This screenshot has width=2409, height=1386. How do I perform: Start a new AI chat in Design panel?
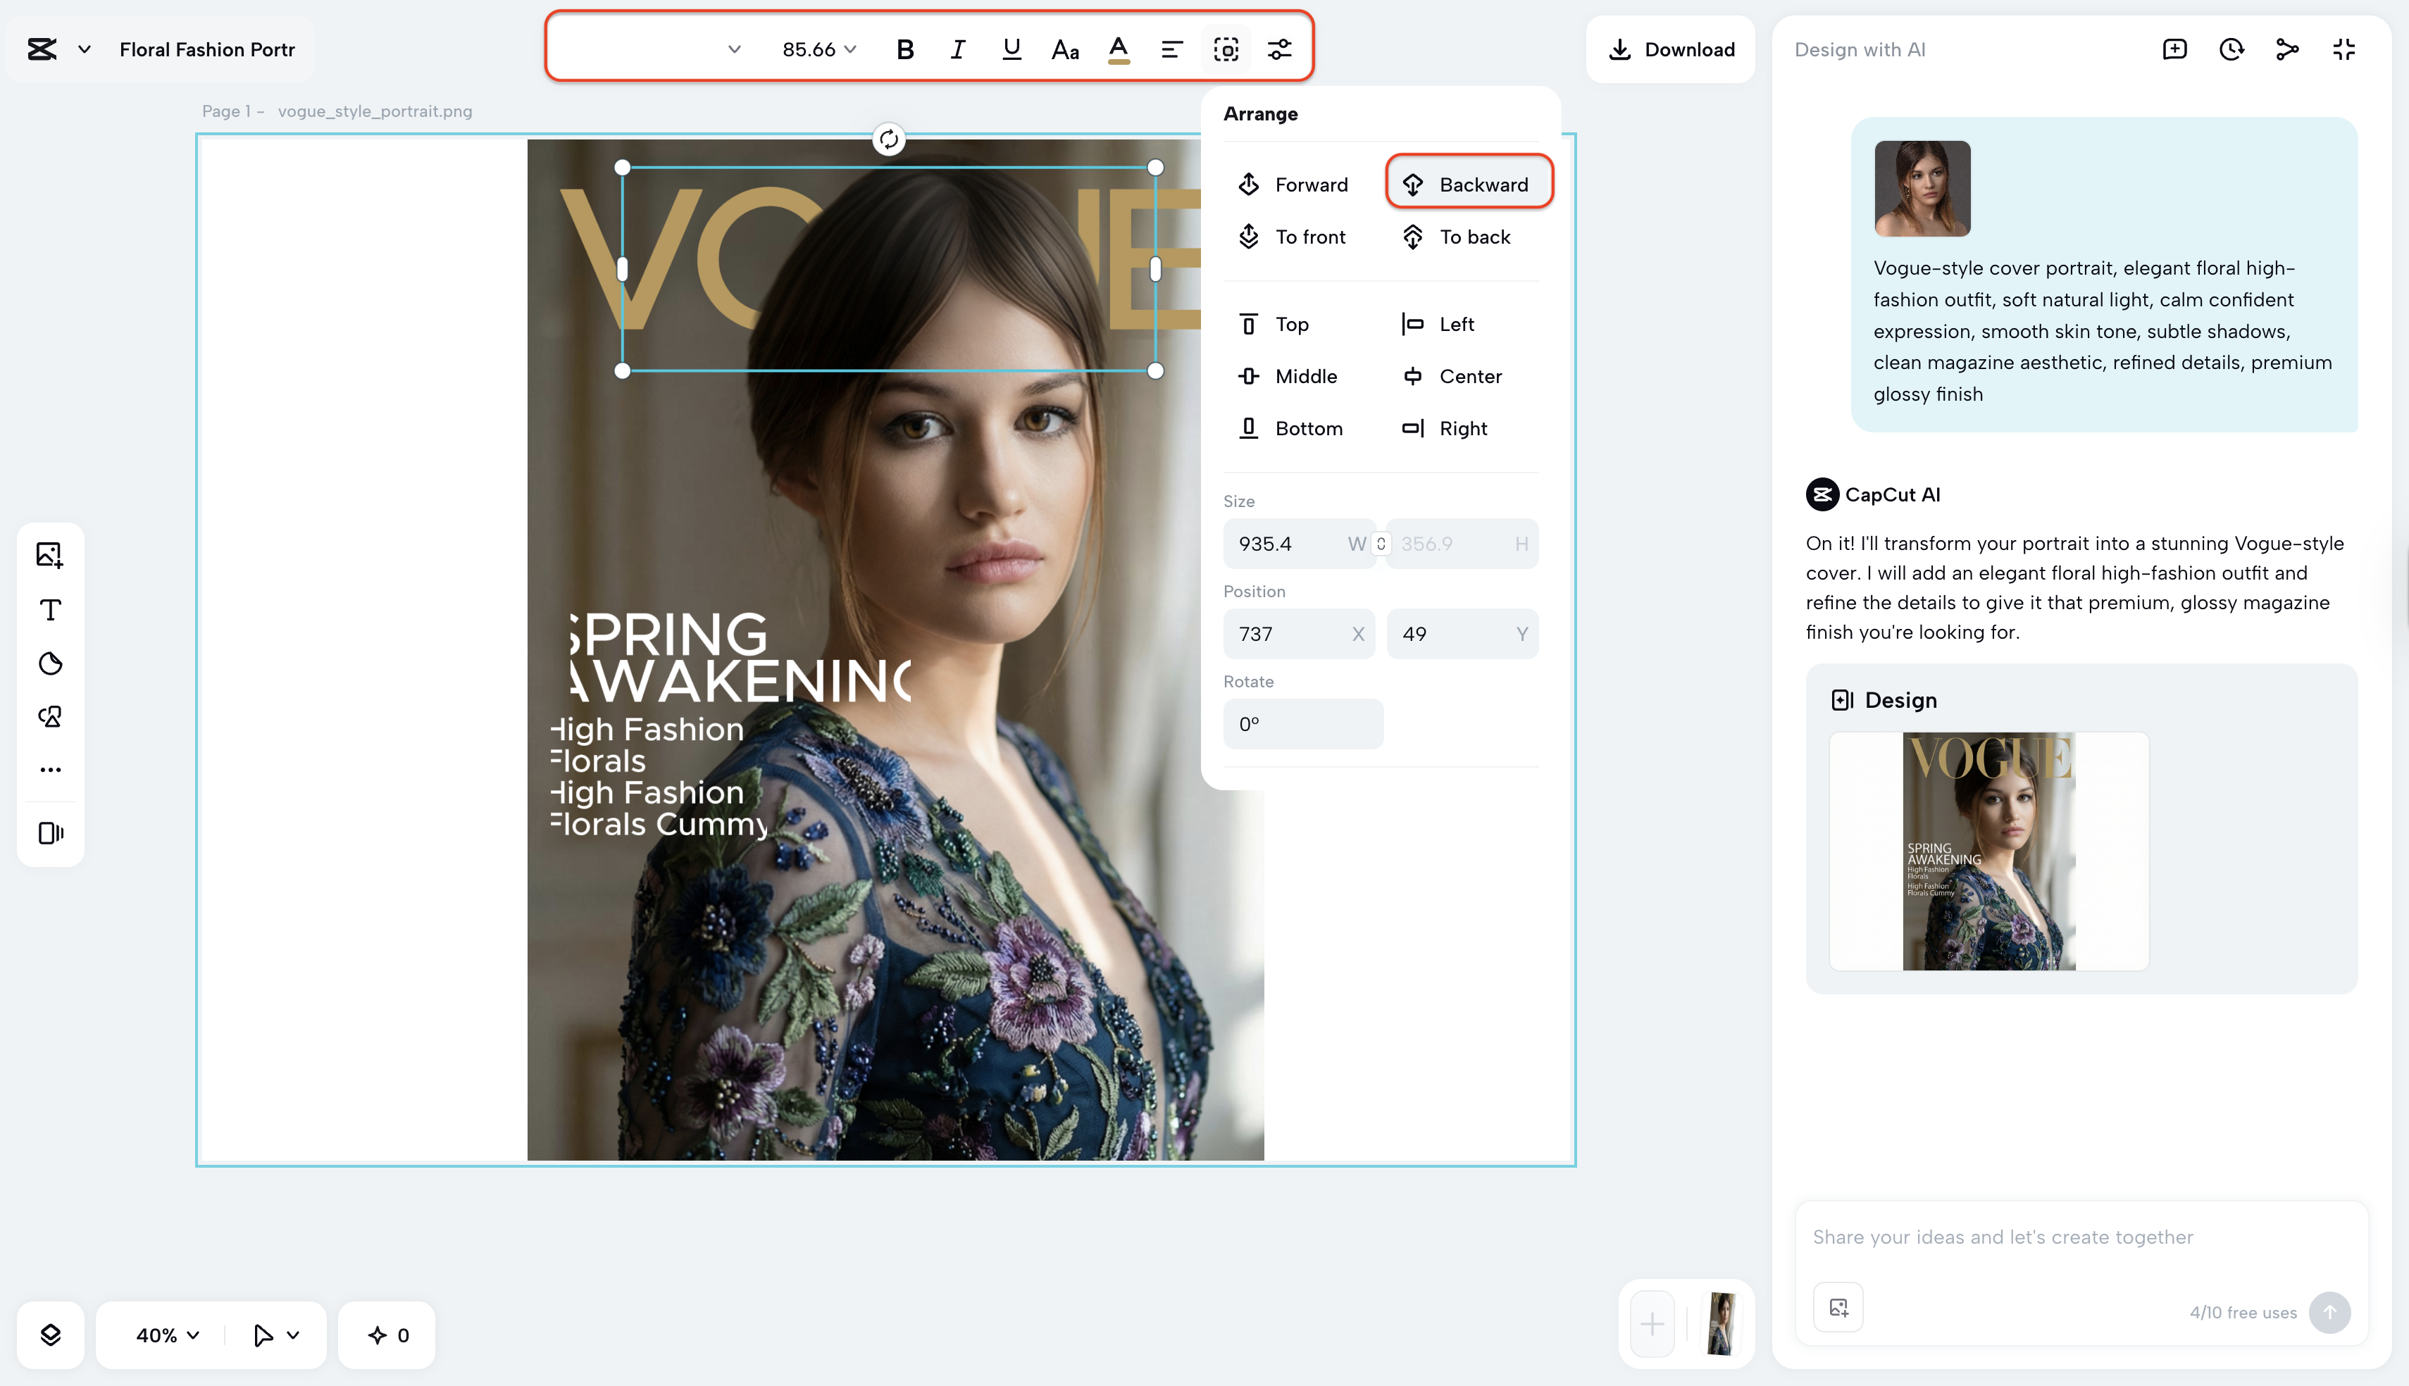click(2174, 49)
